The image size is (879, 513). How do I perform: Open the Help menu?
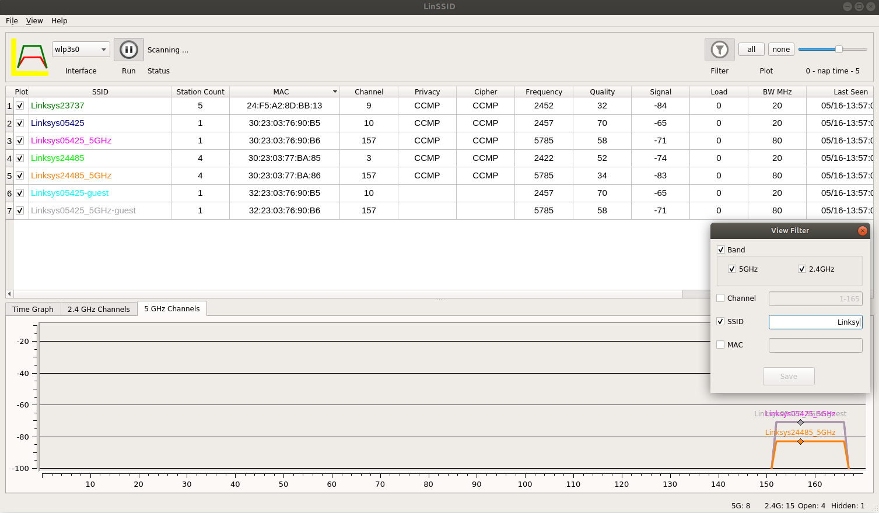pos(59,20)
